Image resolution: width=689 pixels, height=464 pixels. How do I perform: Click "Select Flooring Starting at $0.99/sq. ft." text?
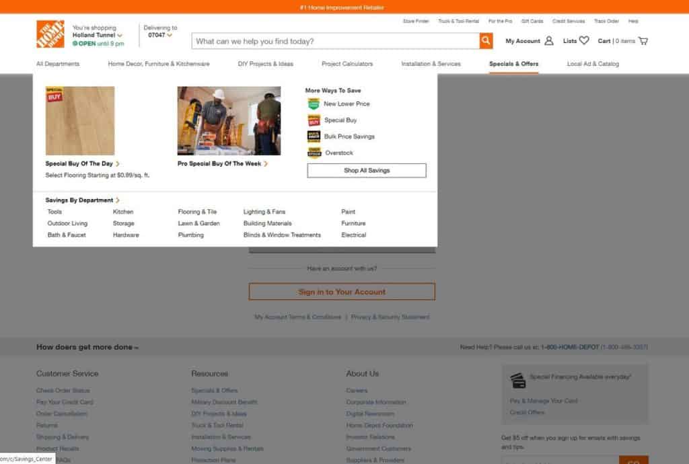pos(98,175)
